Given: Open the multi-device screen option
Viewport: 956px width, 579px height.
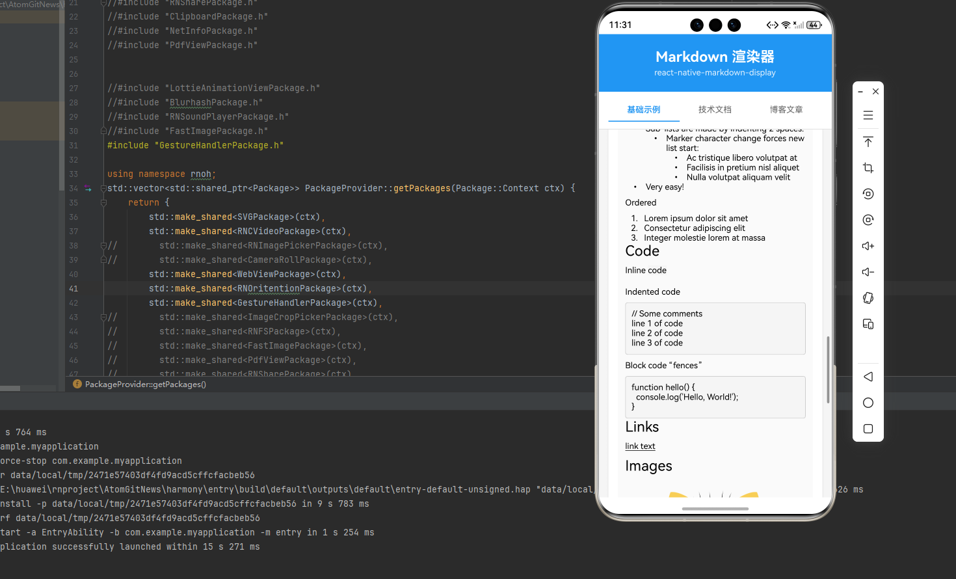Looking at the screenshot, I should 868,324.
